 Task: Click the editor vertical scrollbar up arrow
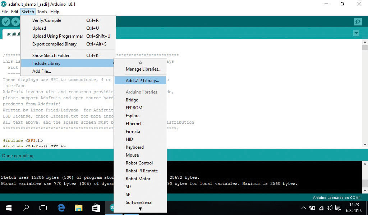(365, 43)
